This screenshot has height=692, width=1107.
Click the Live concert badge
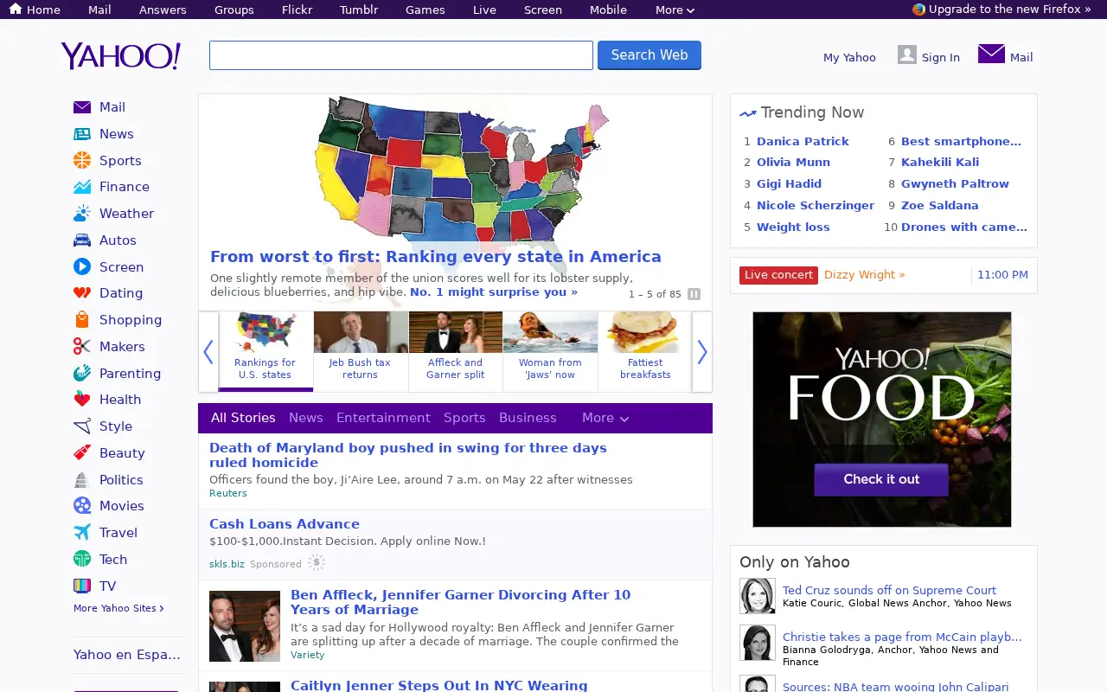click(778, 275)
